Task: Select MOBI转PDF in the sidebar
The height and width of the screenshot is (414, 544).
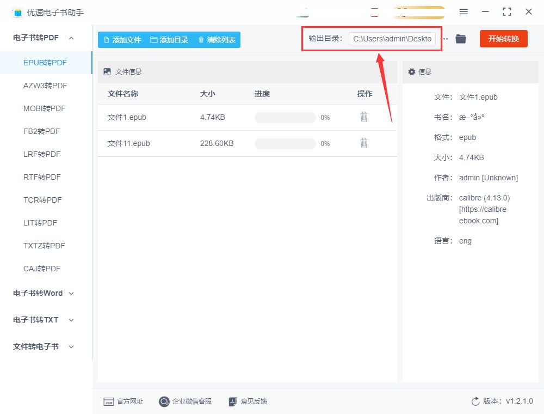Action: [x=45, y=108]
